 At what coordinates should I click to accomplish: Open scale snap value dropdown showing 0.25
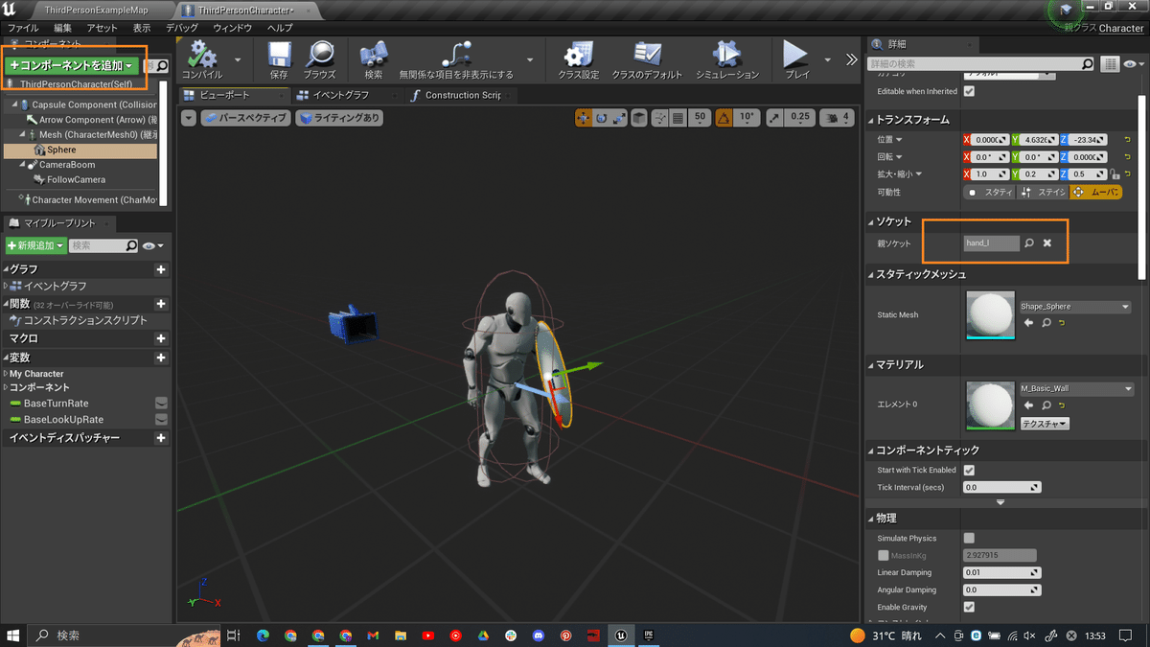(x=800, y=118)
